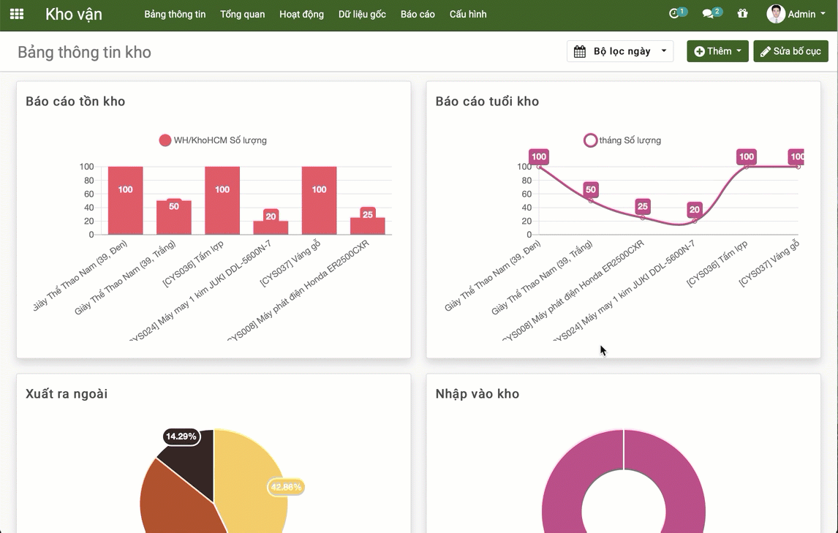
Task: Toggle the WH/KhoHCM Số lượng legend marker
Action: (x=165, y=140)
